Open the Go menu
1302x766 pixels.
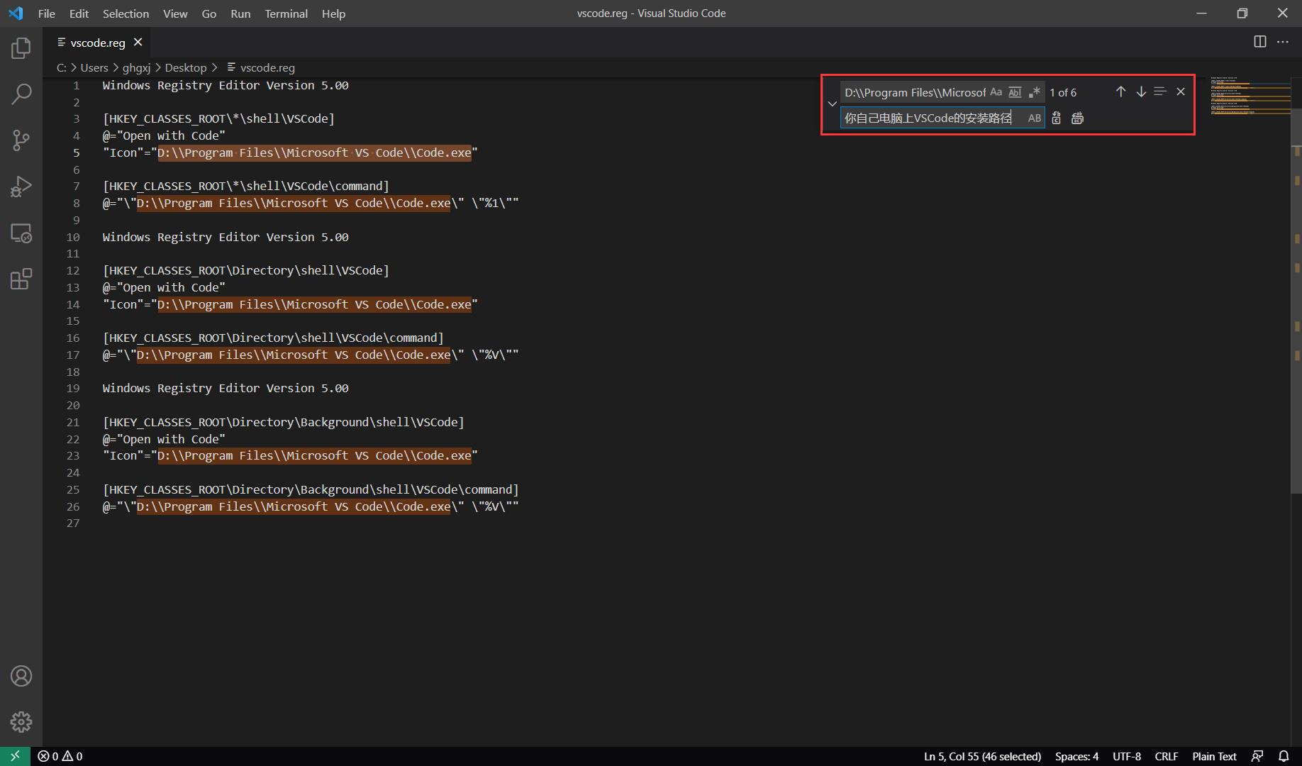[x=209, y=13]
